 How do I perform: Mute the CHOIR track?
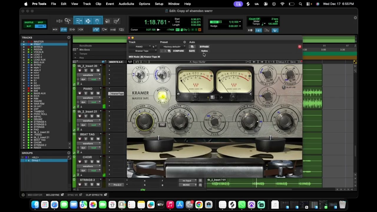point(98,162)
